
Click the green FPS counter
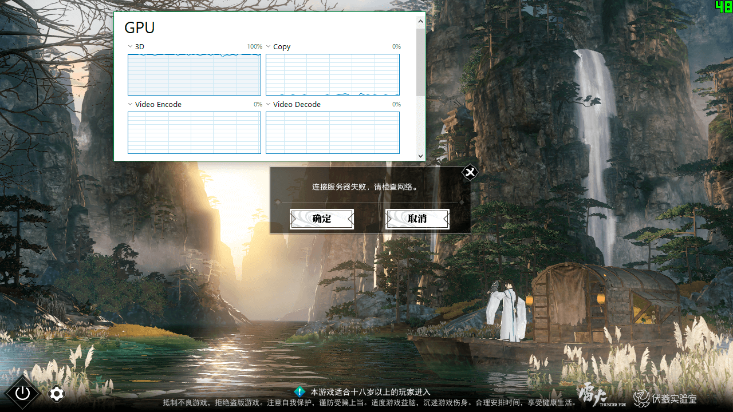click(x=723, y=7)
